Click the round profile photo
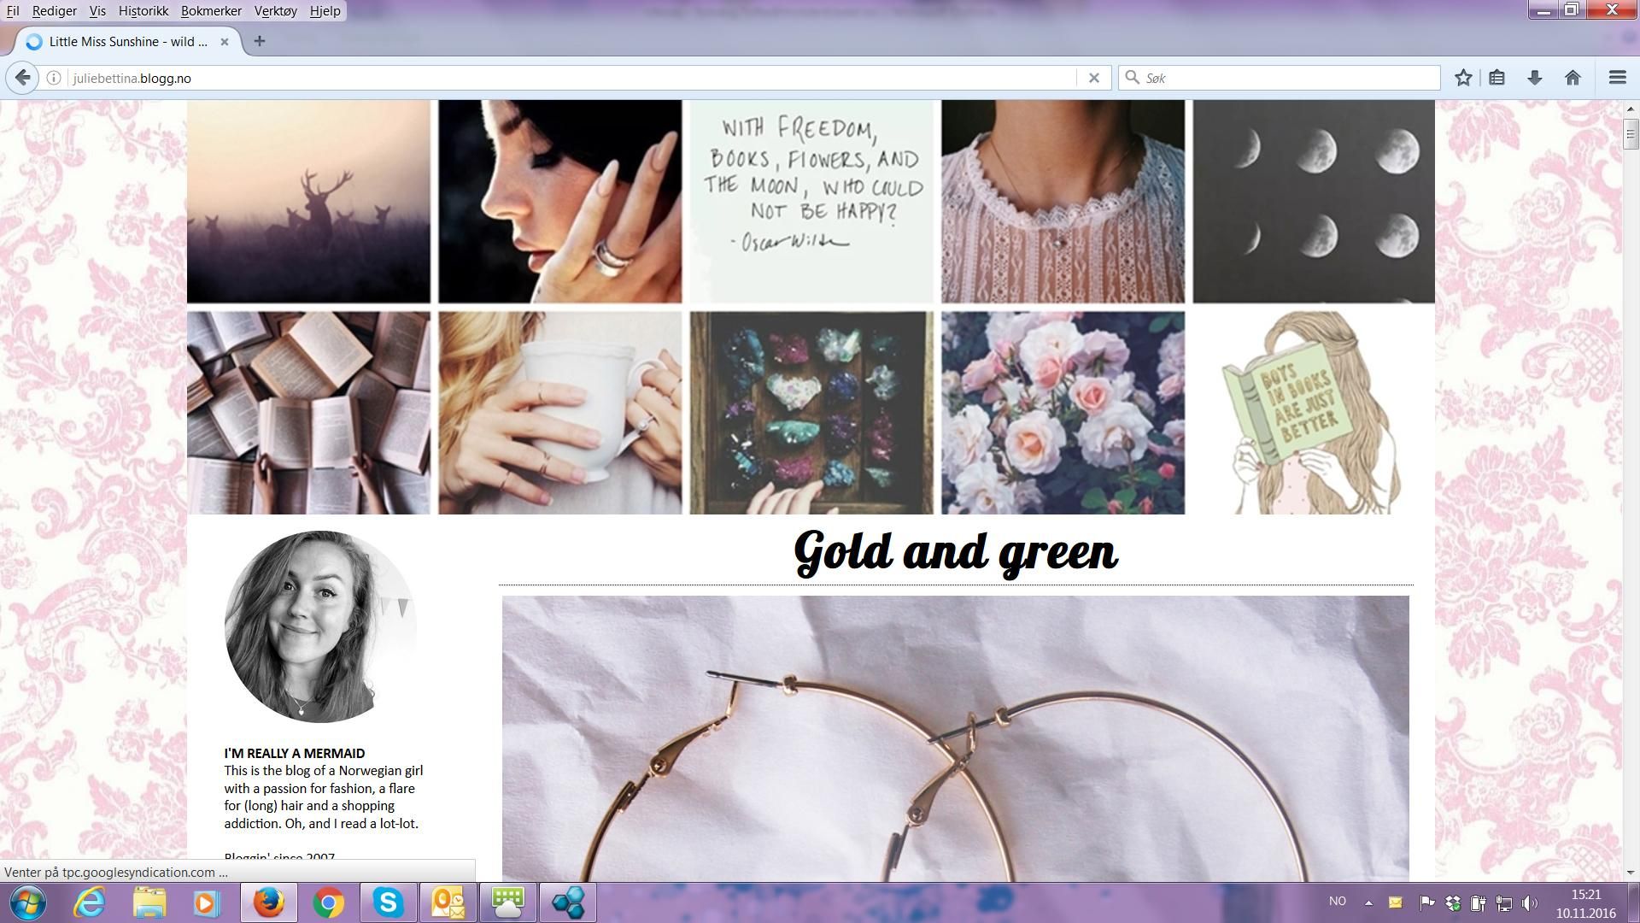This screenshot has width=1640, height=923. pos(320,626)
